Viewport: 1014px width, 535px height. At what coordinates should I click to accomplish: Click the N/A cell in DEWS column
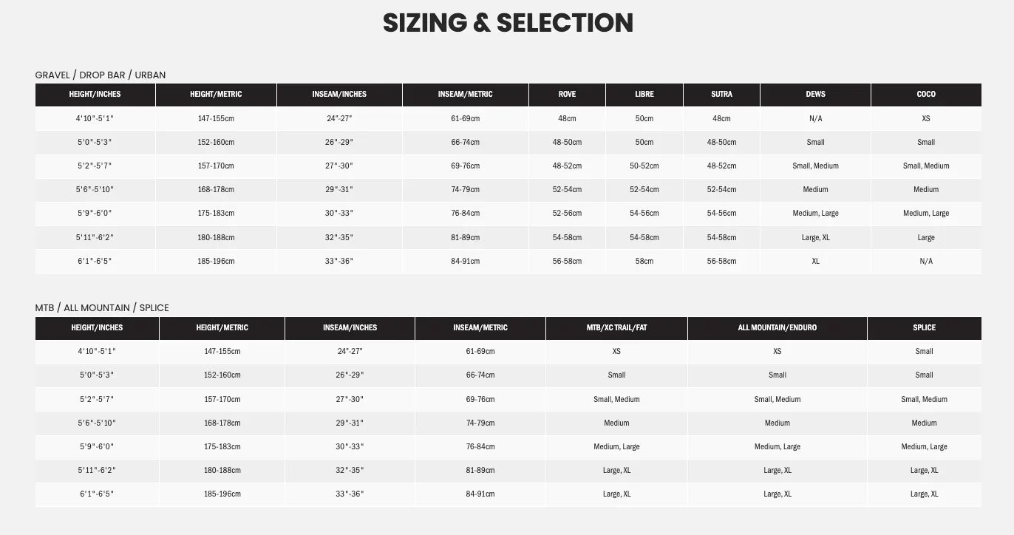click(x=815, y=118)
